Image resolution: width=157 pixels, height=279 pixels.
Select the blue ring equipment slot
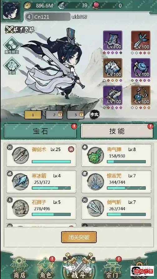coord(141,68)
